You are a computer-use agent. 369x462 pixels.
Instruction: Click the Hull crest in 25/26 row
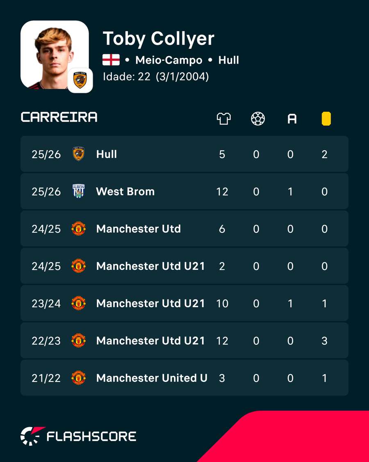(x=79, y=154)
